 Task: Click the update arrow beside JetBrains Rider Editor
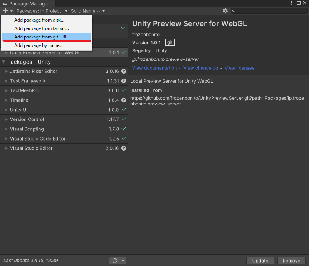[x=123, y=71]
